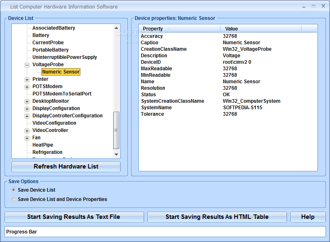Select the Tolerance property row
This screenshot has width=330, height=242.
tap(228, 114)
